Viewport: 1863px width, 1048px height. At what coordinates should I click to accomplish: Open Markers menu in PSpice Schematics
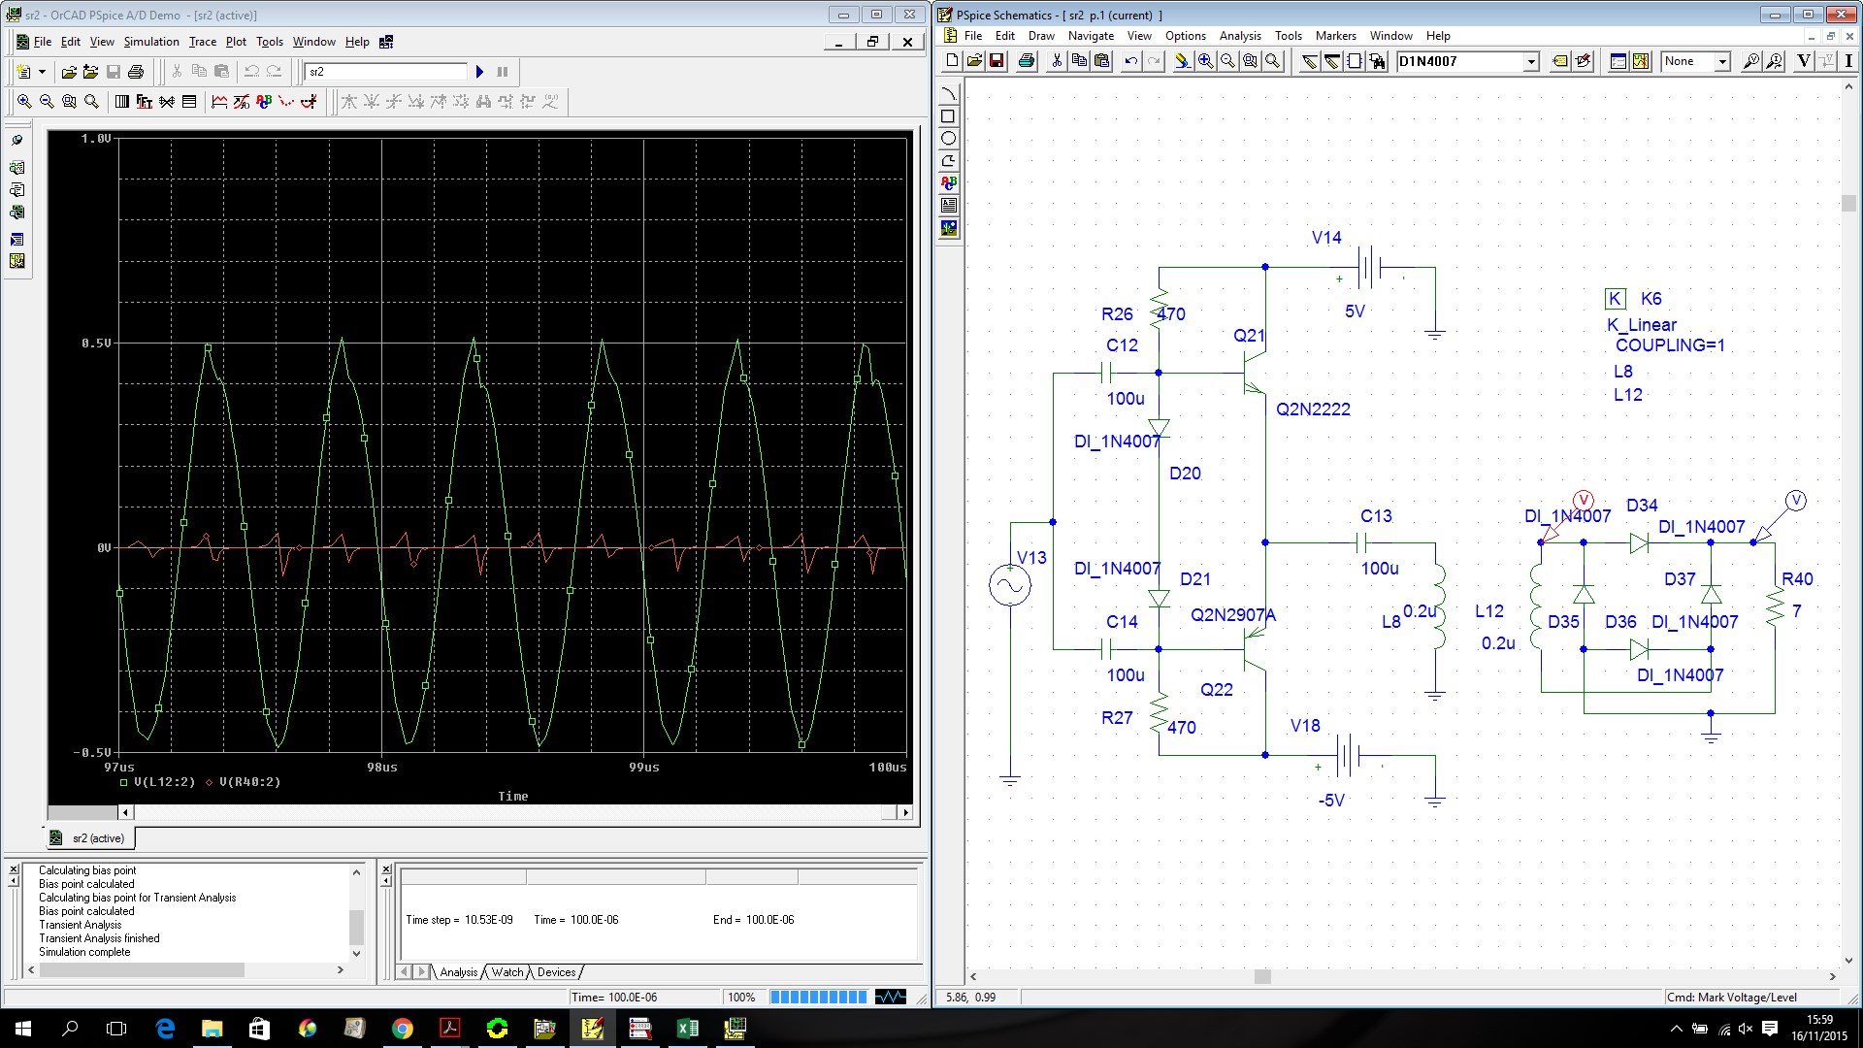1335,36
